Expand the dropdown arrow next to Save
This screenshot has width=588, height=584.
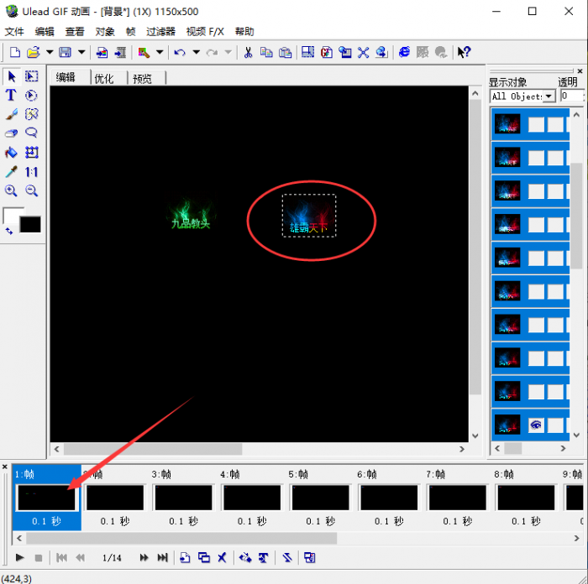click(x=82, y=52)
